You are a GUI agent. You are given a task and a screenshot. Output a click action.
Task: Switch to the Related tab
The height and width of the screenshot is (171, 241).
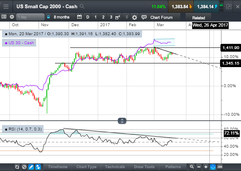point(198,18)
